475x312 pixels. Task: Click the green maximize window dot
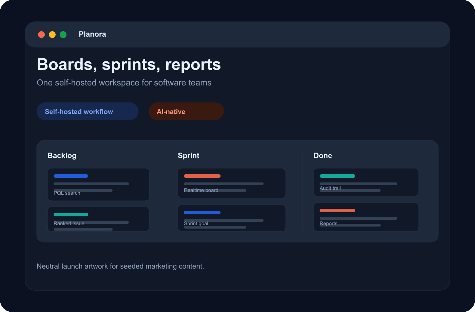tap(63, 35)
